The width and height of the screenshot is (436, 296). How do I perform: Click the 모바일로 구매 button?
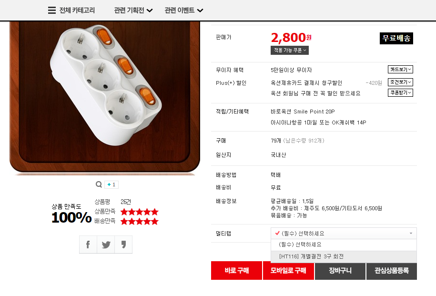(x=288, y=271)
